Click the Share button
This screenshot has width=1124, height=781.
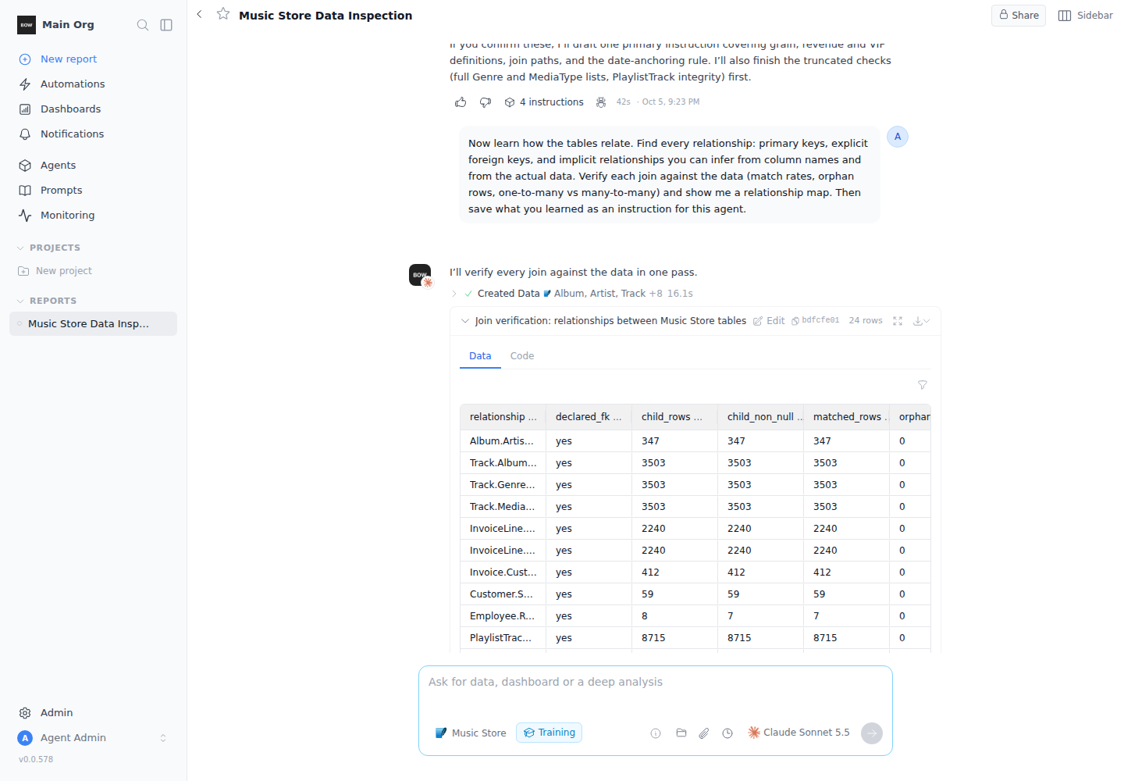[1019, 16]
